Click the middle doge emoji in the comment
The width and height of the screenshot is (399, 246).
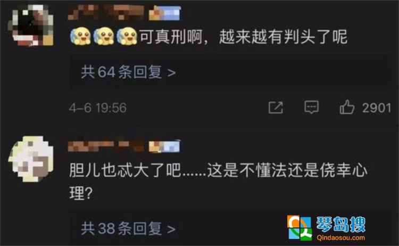click(104, 36)
